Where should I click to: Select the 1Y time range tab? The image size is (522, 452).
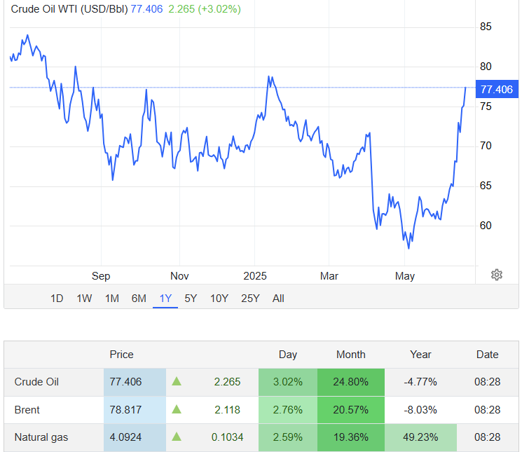click(x=165, y=299)
